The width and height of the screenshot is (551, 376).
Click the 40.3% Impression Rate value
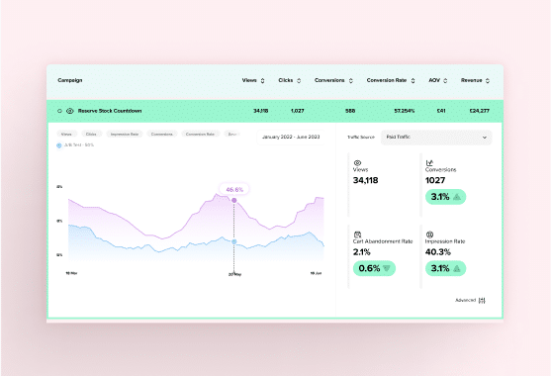pos(438,252)
